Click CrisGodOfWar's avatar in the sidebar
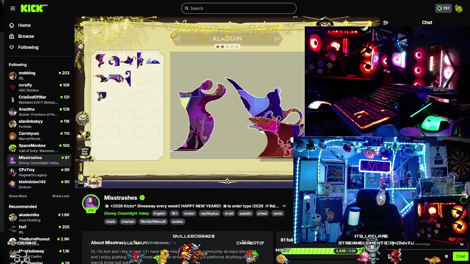 [13, 100]
